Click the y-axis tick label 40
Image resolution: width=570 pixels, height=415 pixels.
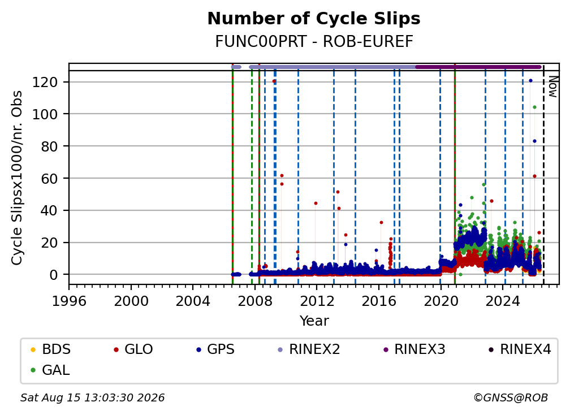[x=49, y=210]
